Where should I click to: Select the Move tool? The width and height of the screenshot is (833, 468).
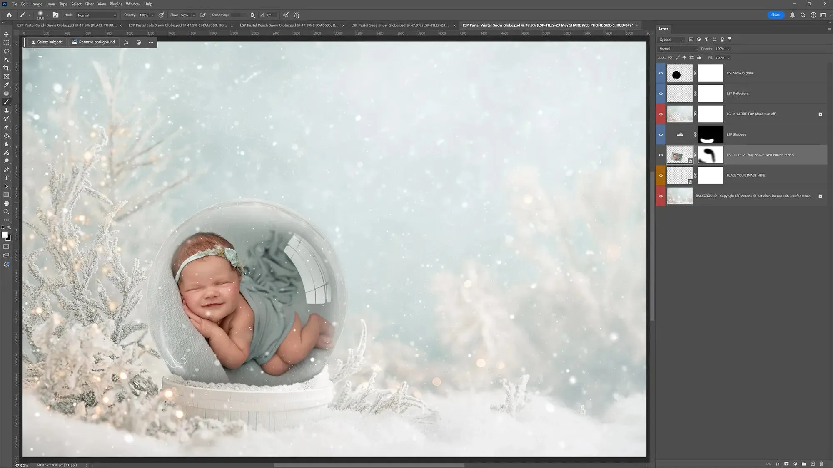coord(6,34)
